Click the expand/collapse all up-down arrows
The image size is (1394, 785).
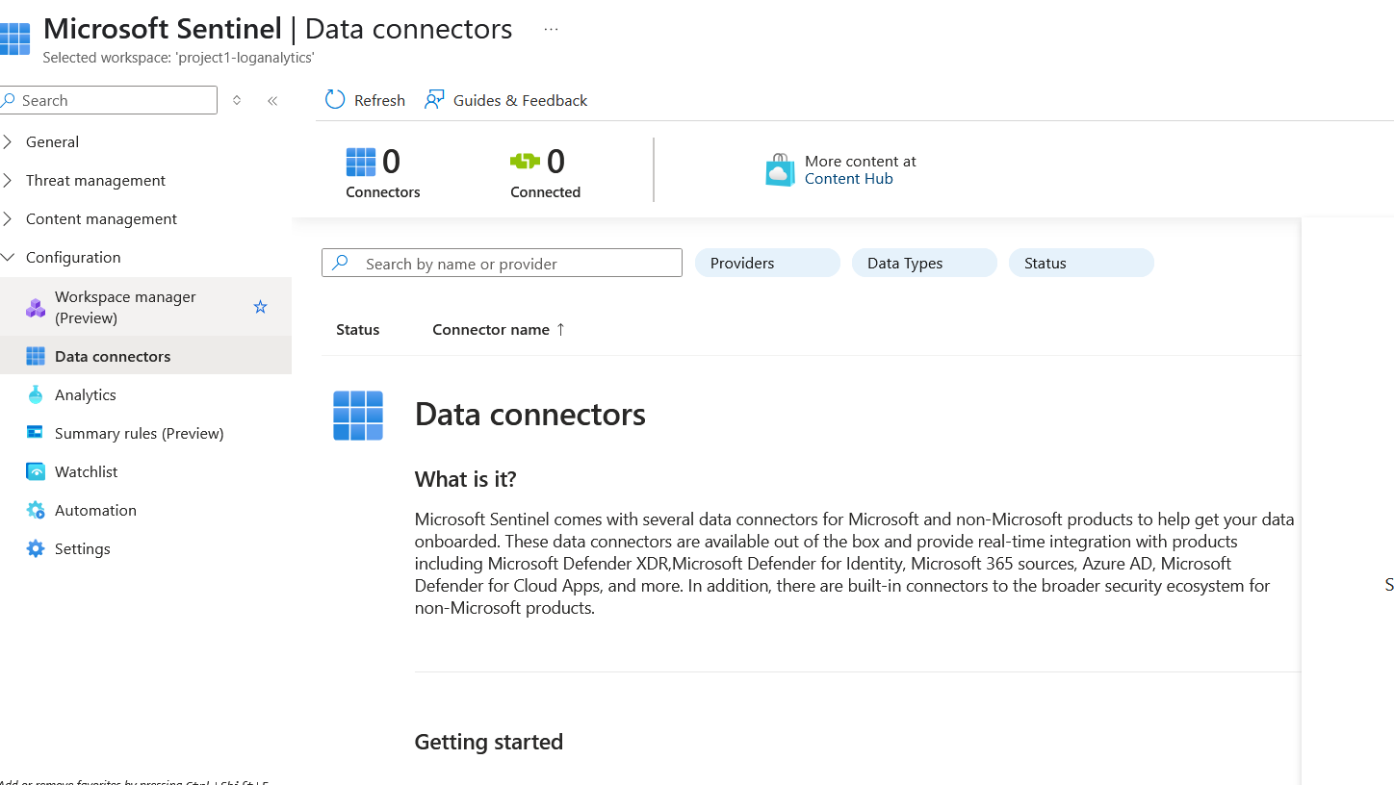click(237, 100)
